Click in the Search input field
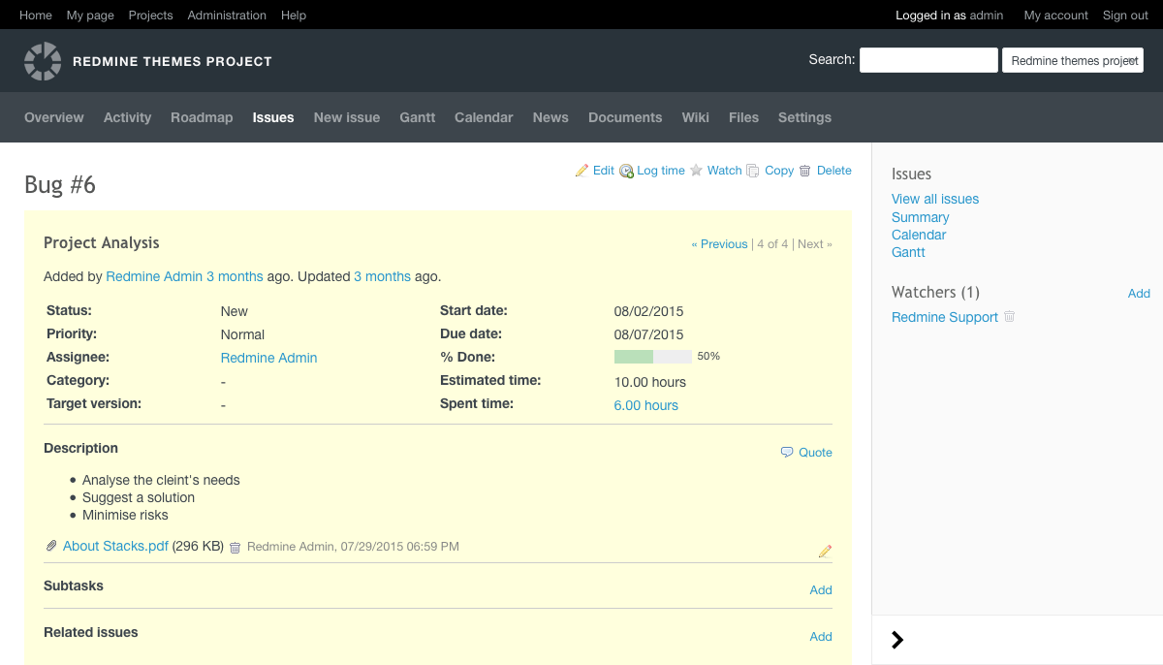1163x665 pixels. (927, 60)
